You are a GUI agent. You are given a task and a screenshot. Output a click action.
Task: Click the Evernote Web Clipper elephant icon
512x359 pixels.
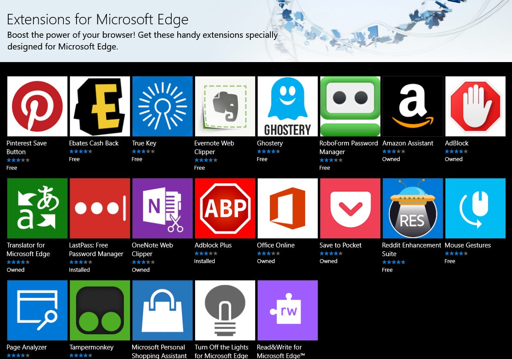pyautogui.click(x=225, y=106)
